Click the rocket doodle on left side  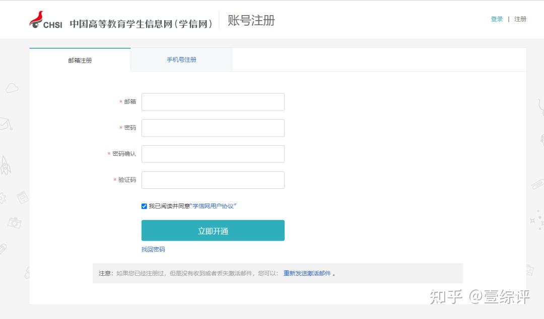coord(6,165)
